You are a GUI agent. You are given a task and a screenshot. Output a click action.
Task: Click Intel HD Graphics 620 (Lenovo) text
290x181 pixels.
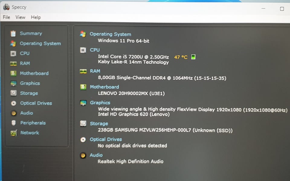134,114
